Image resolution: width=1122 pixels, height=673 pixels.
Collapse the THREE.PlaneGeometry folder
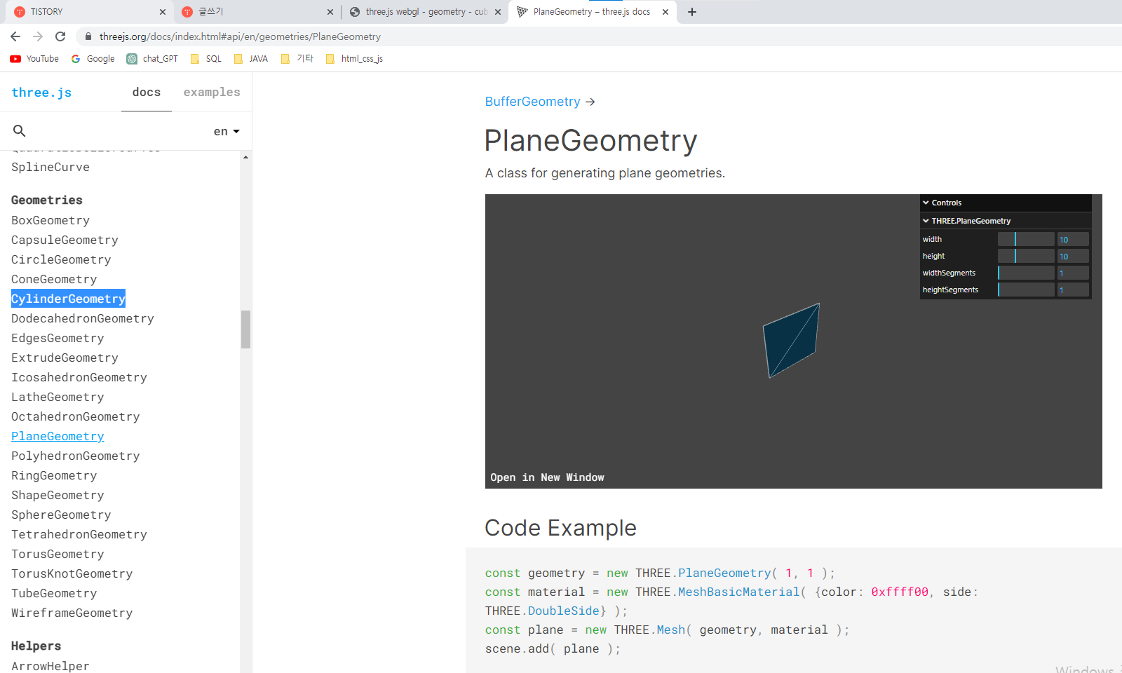pos(1006,221)
